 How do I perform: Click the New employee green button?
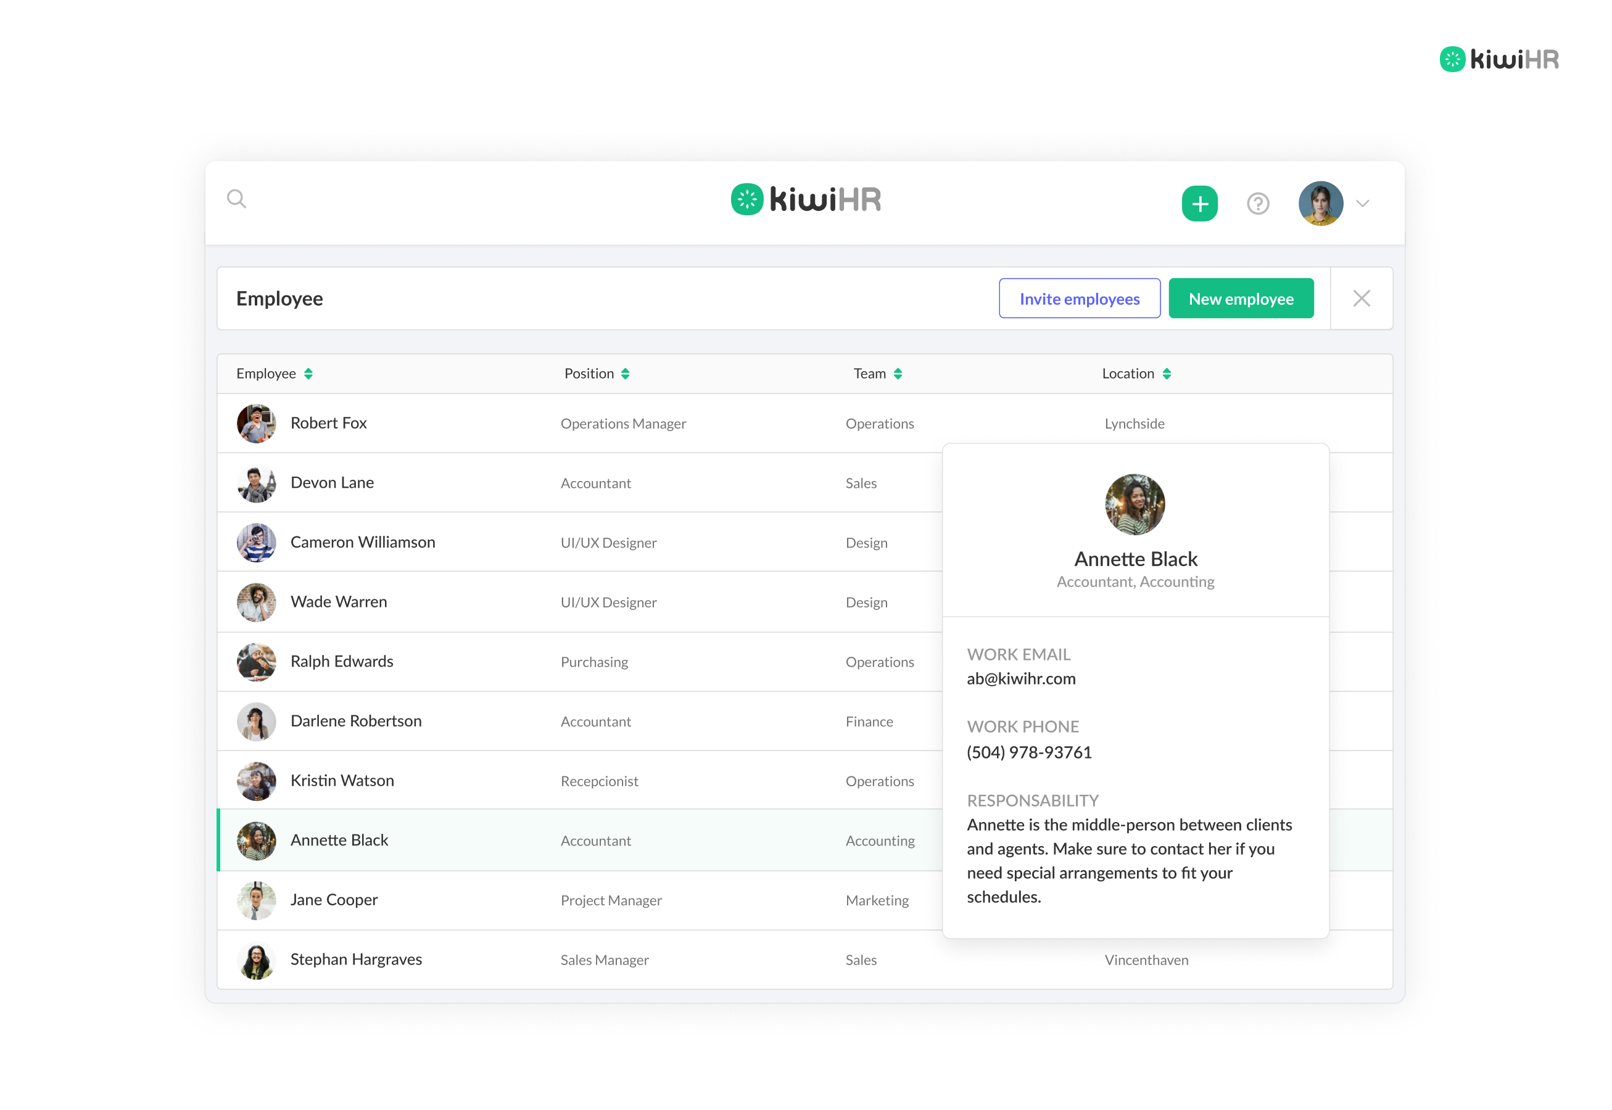[1241, 297]
